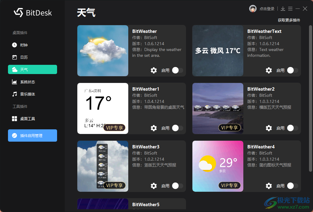Open settings gear for BitWeather2 plugin

[x=269, y=128]
